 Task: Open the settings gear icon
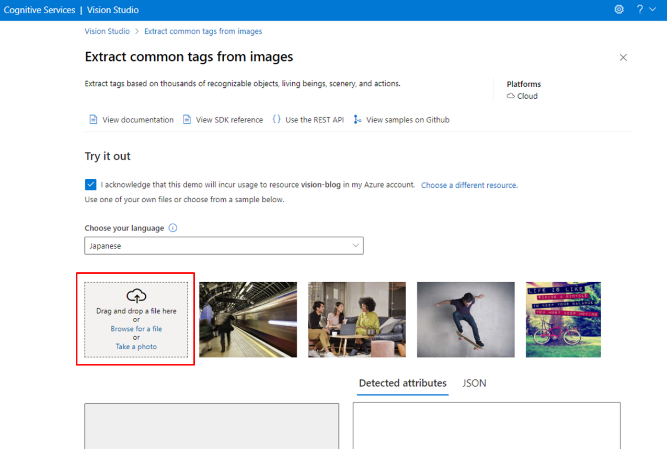tap(619, 9)
